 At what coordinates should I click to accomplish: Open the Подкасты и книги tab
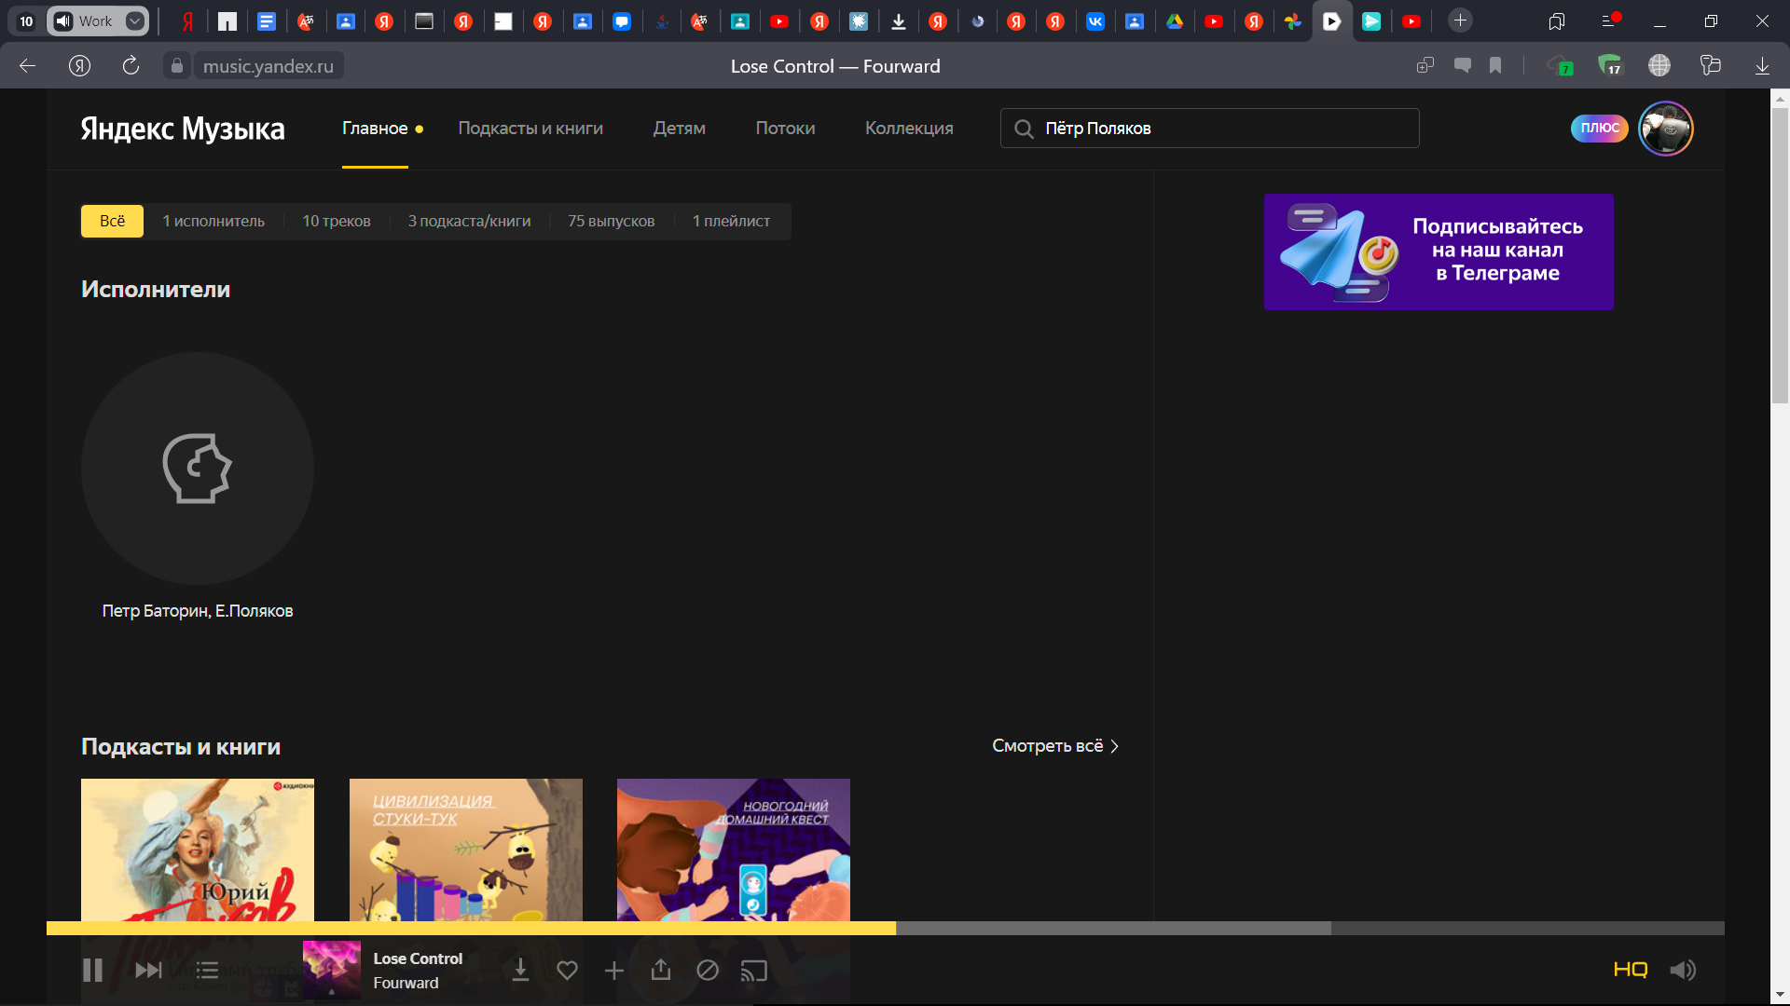(530, 129)
